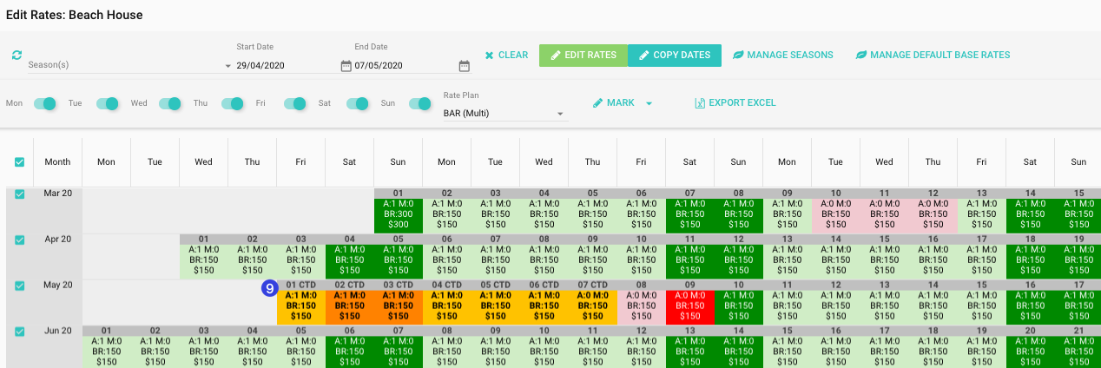Click the Export Excel file icon

pos(700,103)
